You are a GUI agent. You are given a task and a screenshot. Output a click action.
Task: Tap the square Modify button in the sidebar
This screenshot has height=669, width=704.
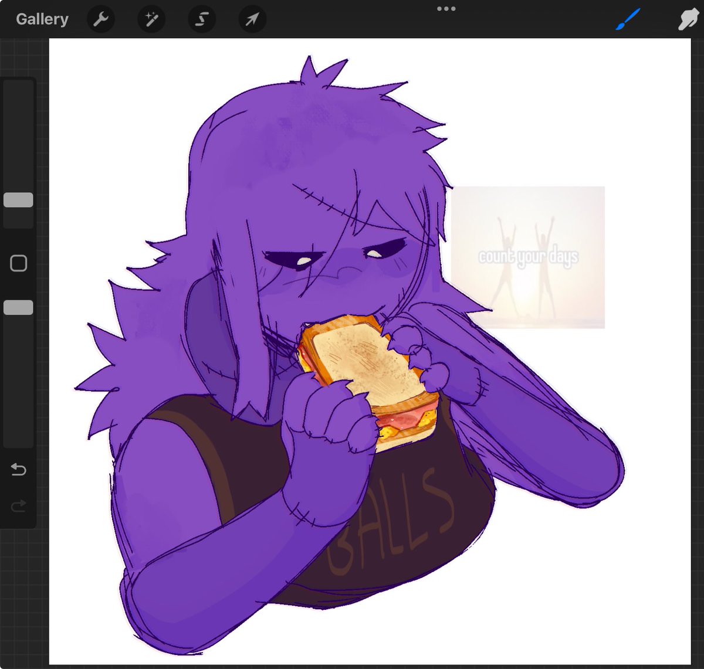(x=19, y=263)
